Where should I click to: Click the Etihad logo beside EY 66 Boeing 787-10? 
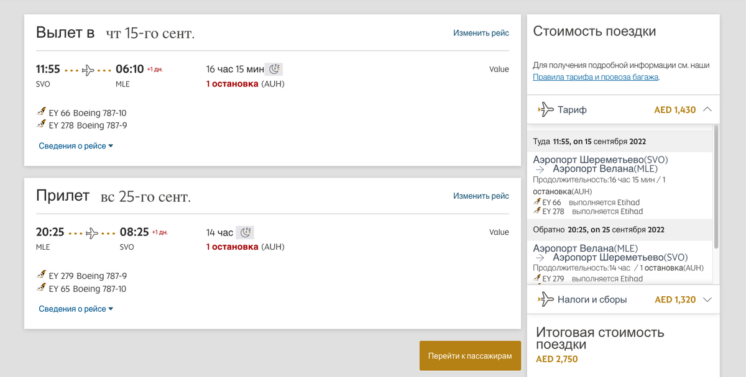click(x=42, y=112)
